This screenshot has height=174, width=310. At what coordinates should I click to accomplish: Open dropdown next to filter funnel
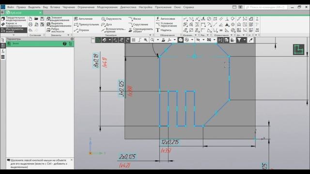(x=245, y=40)
